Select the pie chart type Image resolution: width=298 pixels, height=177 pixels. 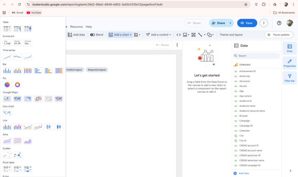pyautogui.click(x=7, y=85)
